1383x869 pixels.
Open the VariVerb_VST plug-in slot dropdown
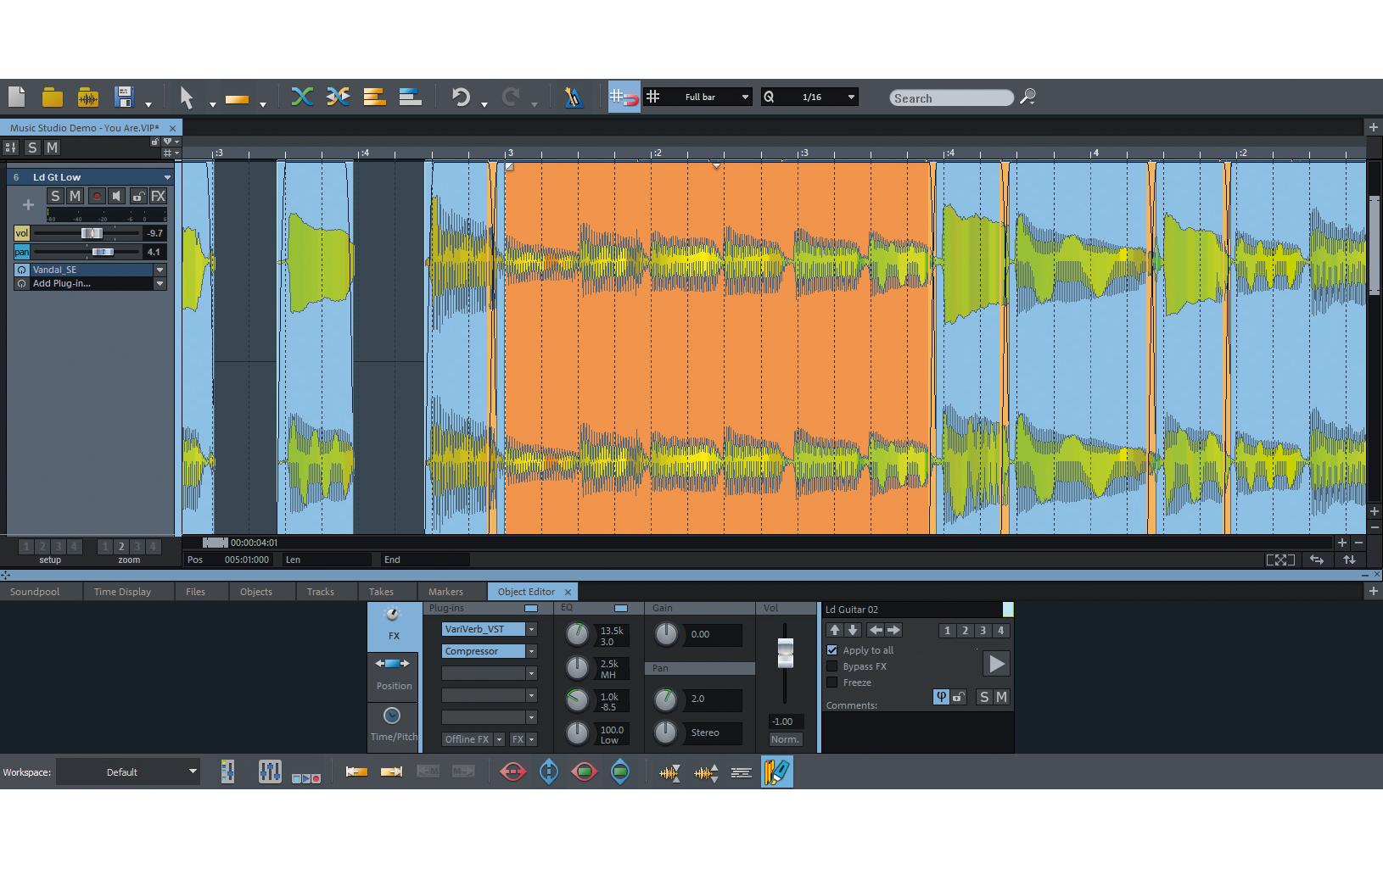point(531,629)
